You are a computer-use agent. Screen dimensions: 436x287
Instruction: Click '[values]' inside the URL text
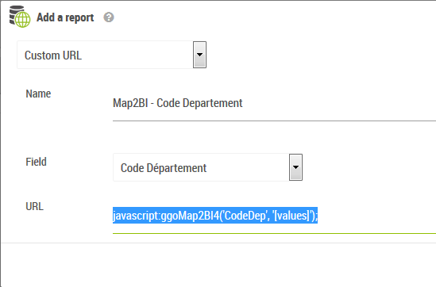[x=291, y=216]
